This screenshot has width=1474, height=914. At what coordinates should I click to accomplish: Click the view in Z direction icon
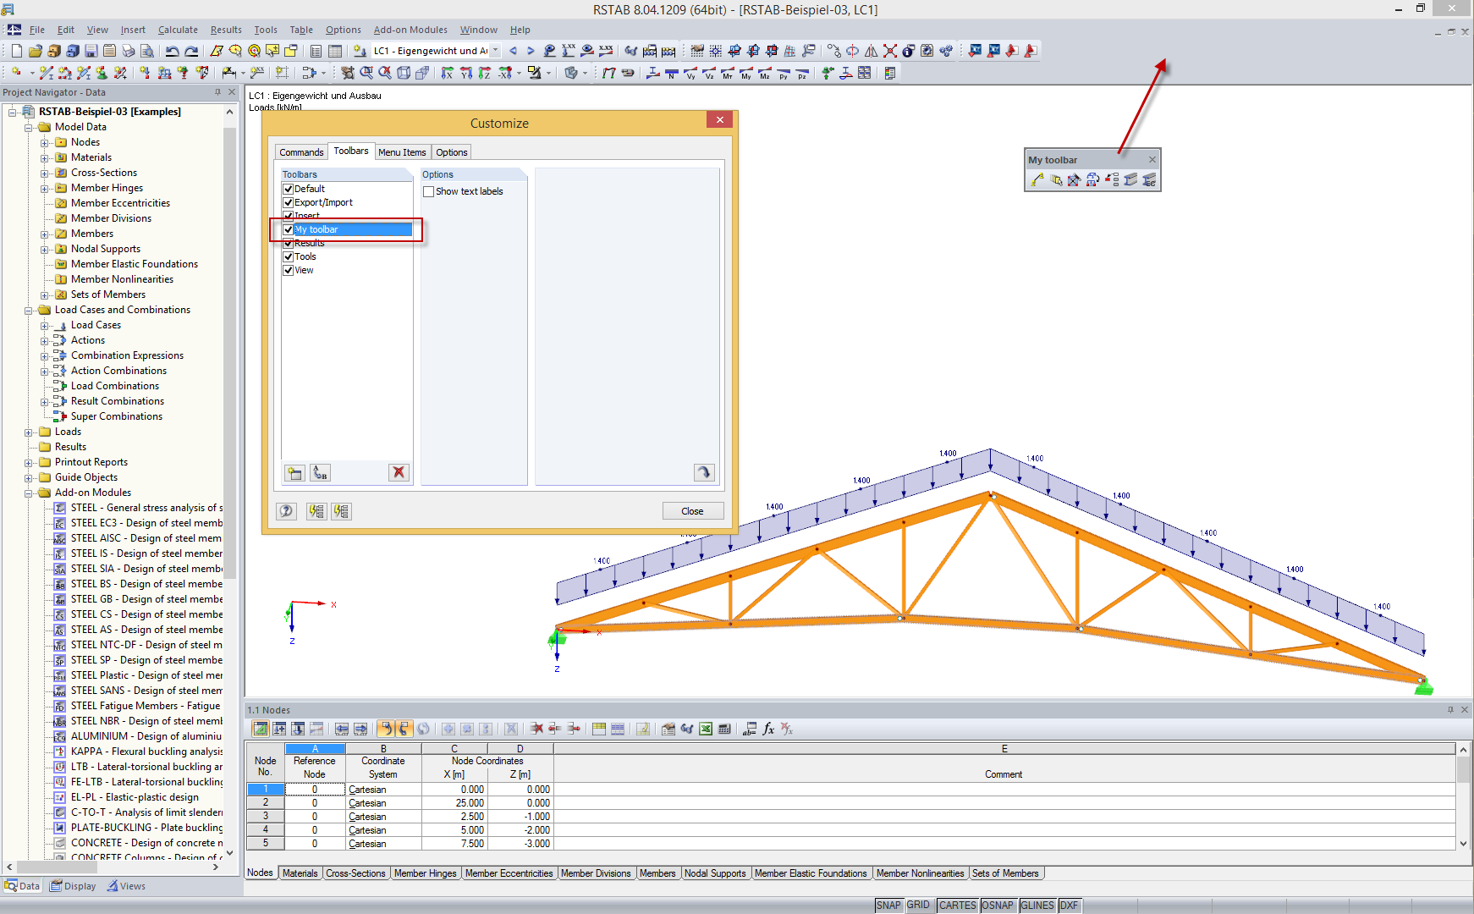pyautogui.click(x=485, y=73)
